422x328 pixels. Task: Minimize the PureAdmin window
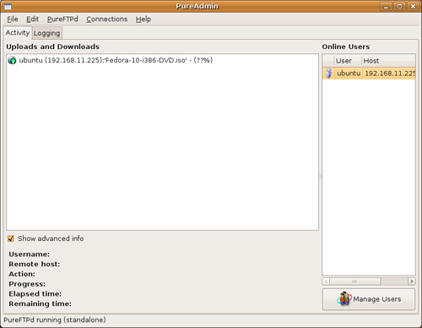pos(386,6)
